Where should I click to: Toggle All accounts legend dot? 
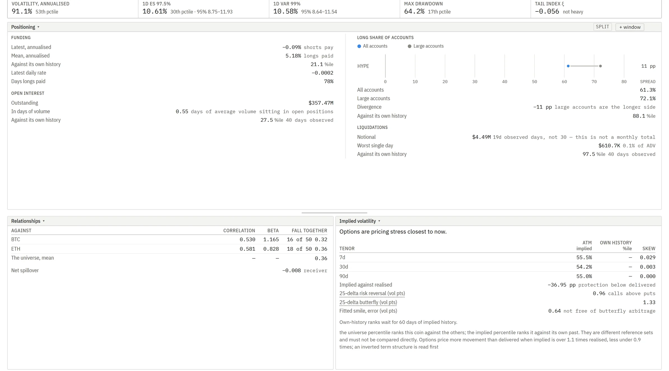click(x=359, y=46)
